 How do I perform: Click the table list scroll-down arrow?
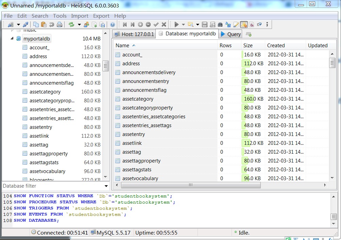click(332, 178)
